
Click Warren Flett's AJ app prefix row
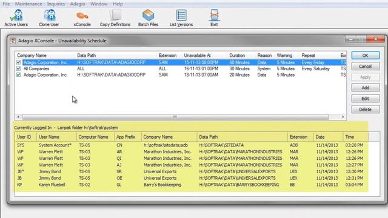(190, 165)
